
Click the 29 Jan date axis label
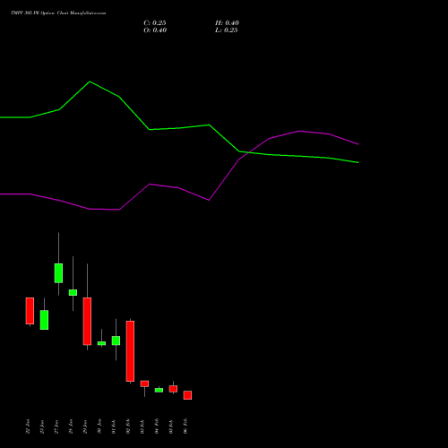(x=85, y=426)
